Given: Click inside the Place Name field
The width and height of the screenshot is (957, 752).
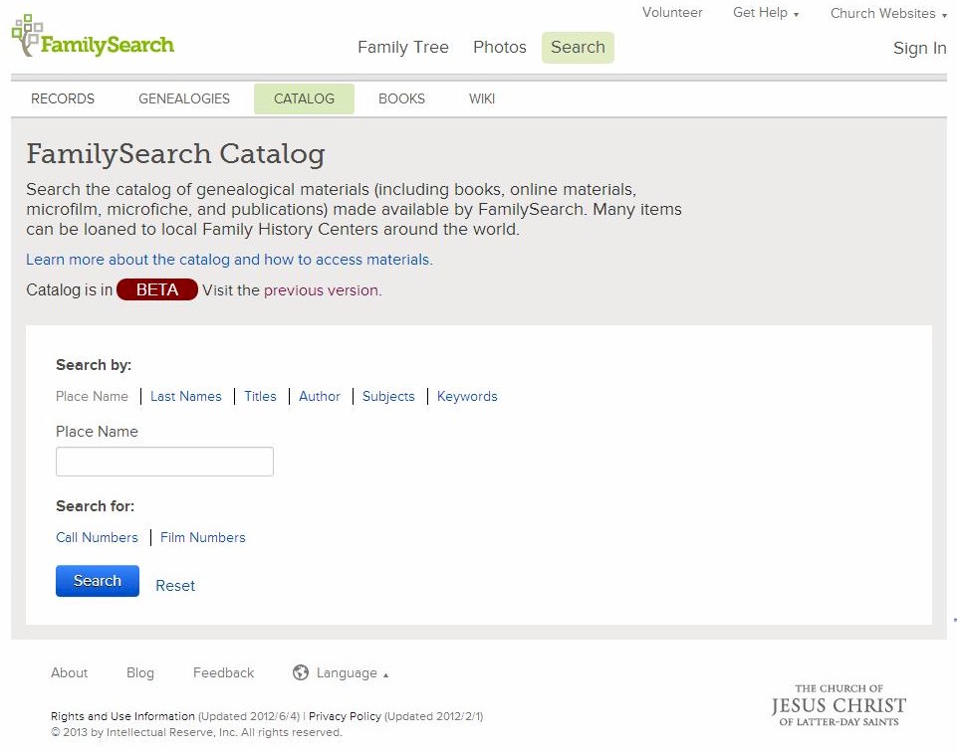Looking at the screenshot, I should pos(164,461).
